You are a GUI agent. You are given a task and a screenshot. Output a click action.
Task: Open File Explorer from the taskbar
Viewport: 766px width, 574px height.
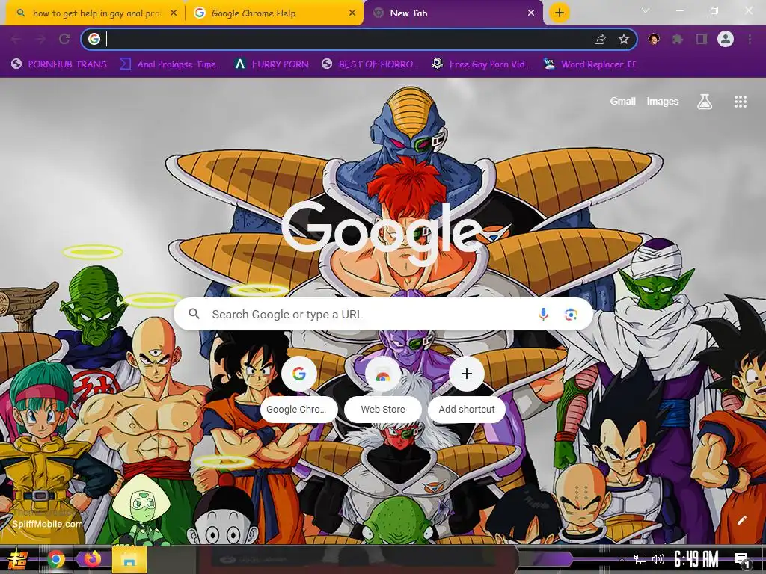pyautogui.click(x=129, y=559)
